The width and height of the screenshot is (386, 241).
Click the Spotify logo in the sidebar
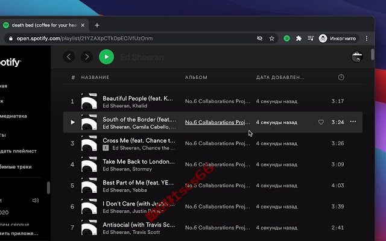(x=10, y=63)
